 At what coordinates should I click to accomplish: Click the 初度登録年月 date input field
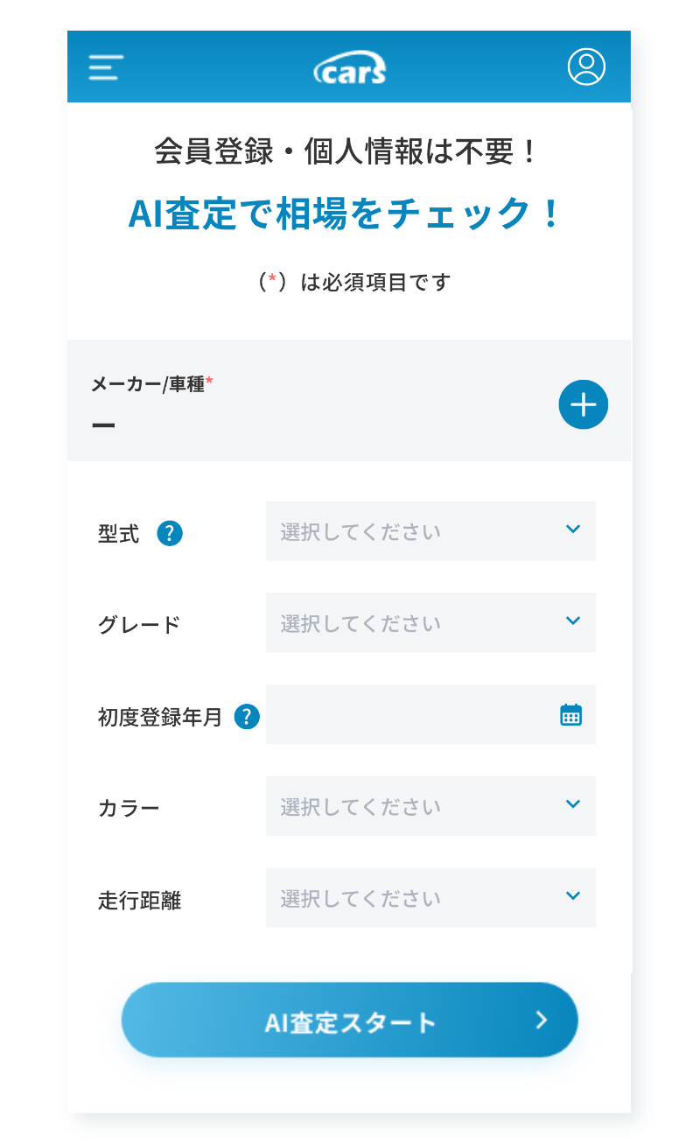click(x=411, y=715)
